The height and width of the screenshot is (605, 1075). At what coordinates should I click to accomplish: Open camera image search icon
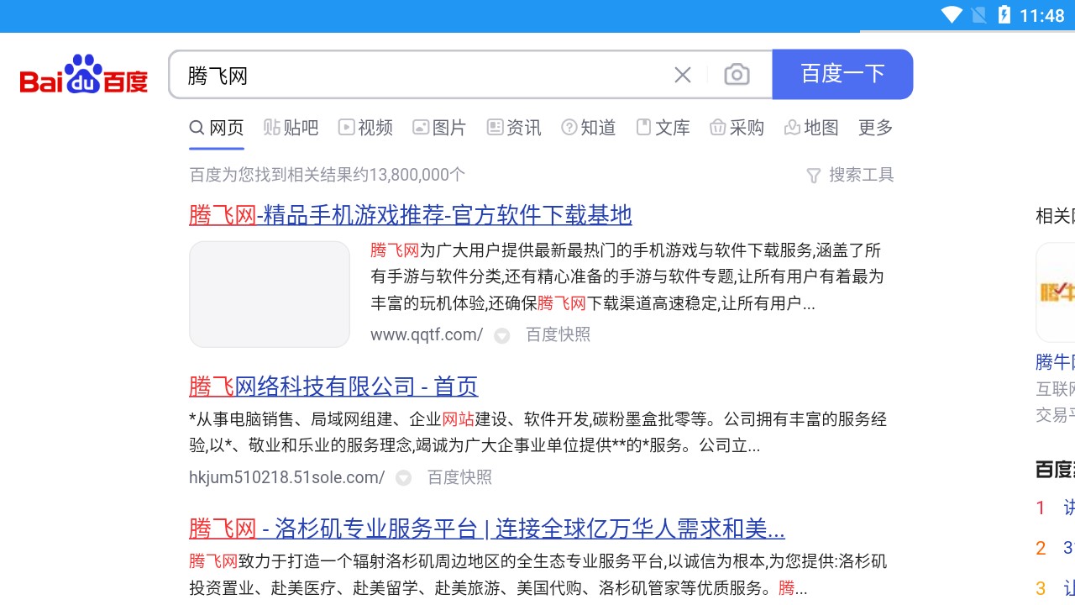(737, 75)
